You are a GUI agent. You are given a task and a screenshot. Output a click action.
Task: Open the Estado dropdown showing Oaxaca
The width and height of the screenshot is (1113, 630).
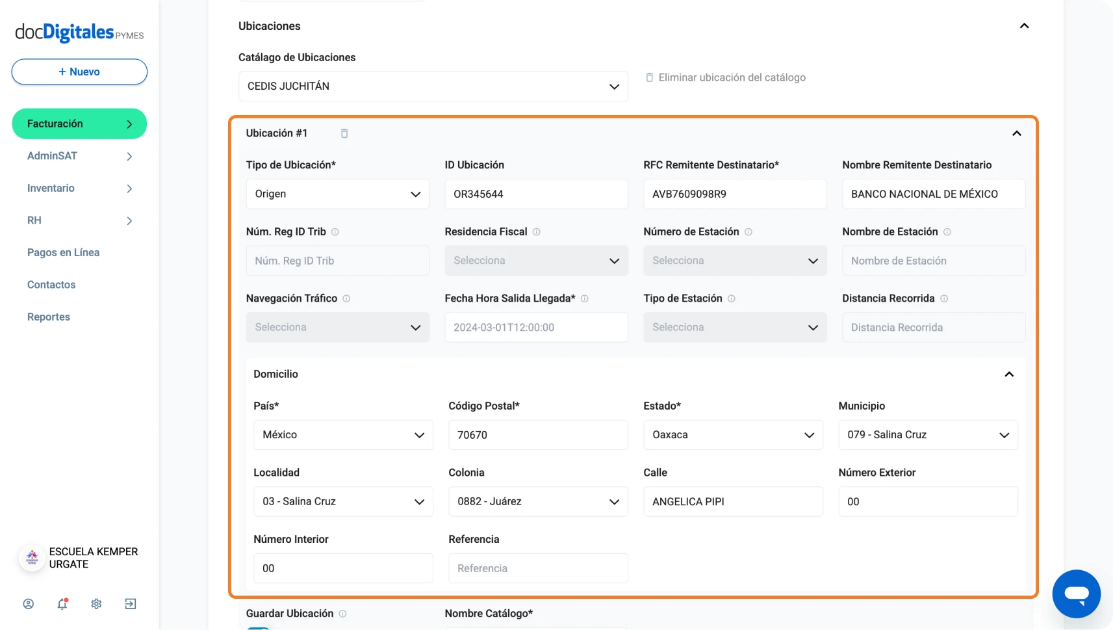coord(734,435)
